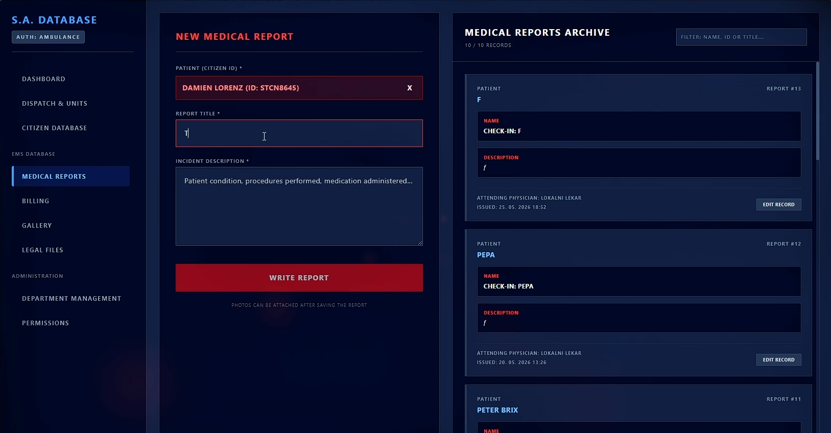Click the photos attachment note text
Screen dimensions: 831x433
(x=299, y=305)
